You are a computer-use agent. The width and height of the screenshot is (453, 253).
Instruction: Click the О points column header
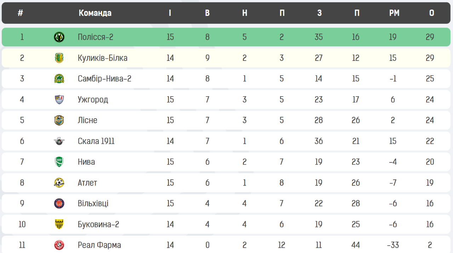pyautogui.click(x=431, y=13)
